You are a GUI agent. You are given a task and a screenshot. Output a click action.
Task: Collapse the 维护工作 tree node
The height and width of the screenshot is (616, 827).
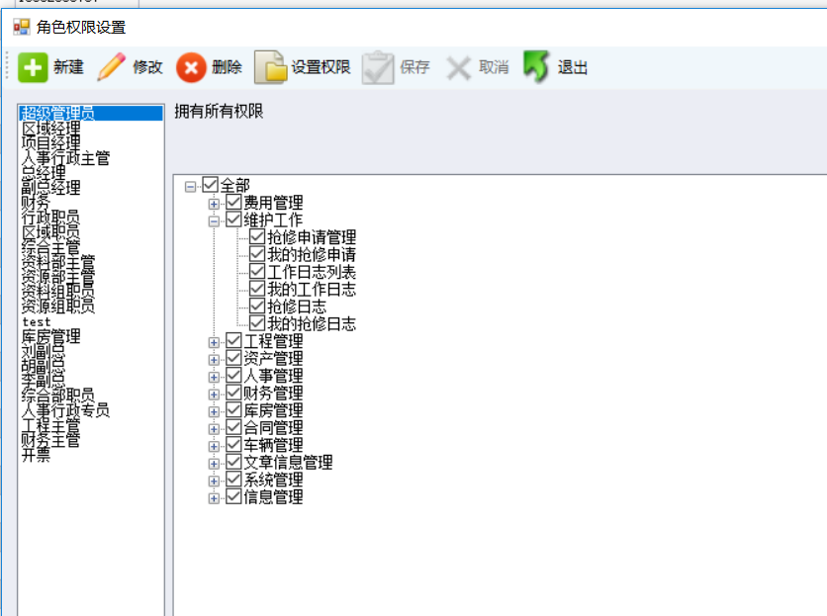(x=214, y=220)
